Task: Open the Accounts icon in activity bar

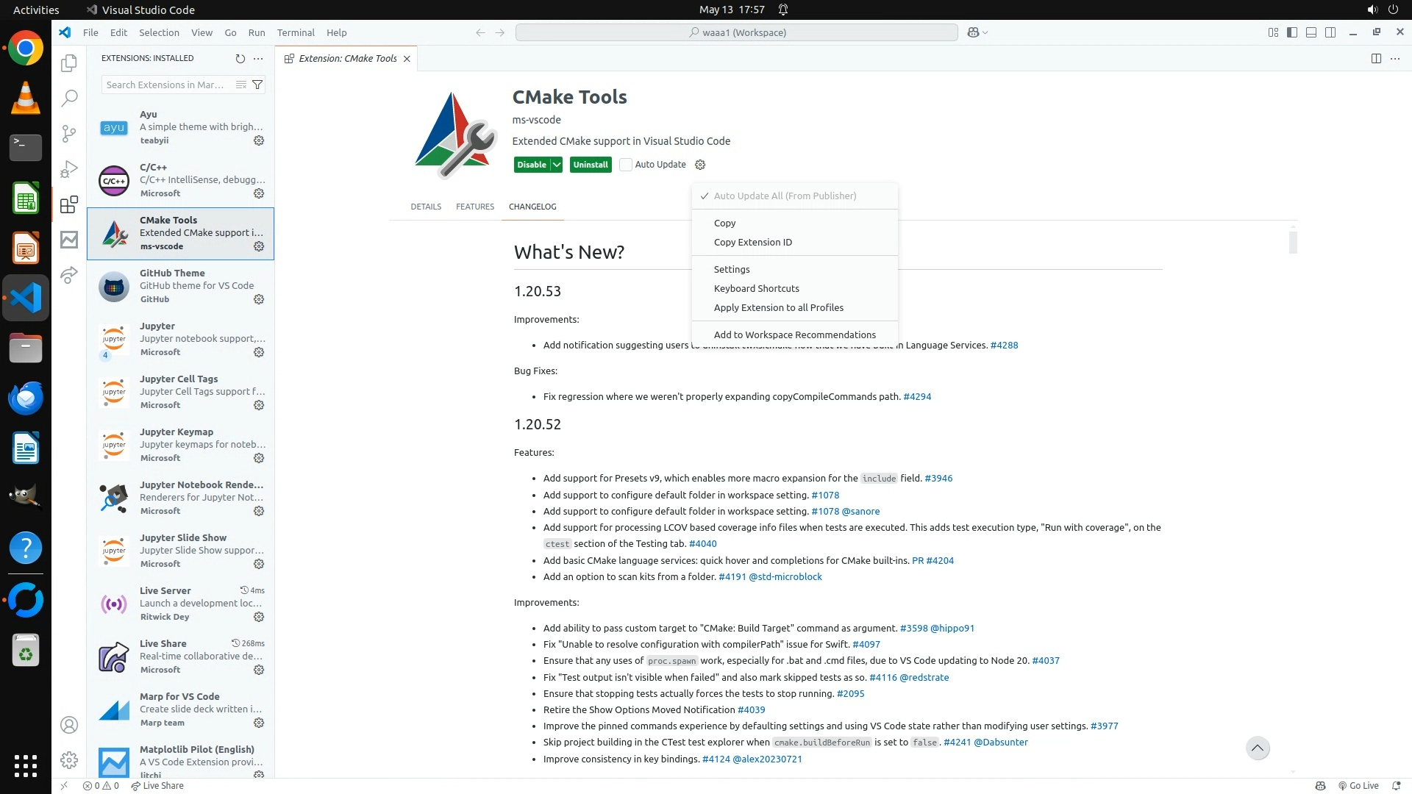Action: click(69, 725)
